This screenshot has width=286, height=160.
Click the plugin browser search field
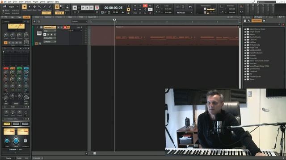point(262,24)
